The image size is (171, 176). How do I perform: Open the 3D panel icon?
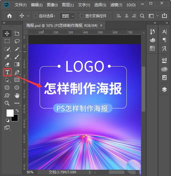point(164,60)
